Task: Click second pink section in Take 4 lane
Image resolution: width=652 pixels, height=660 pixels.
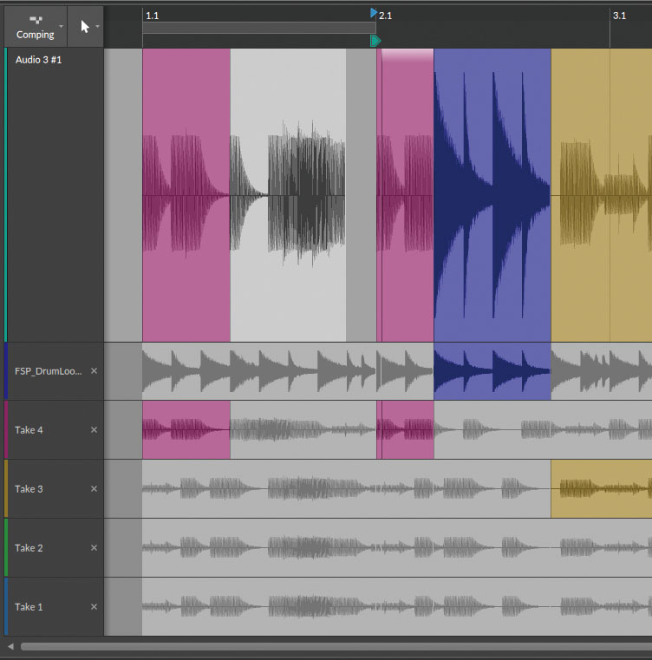Action: click(x=406, y=430)
